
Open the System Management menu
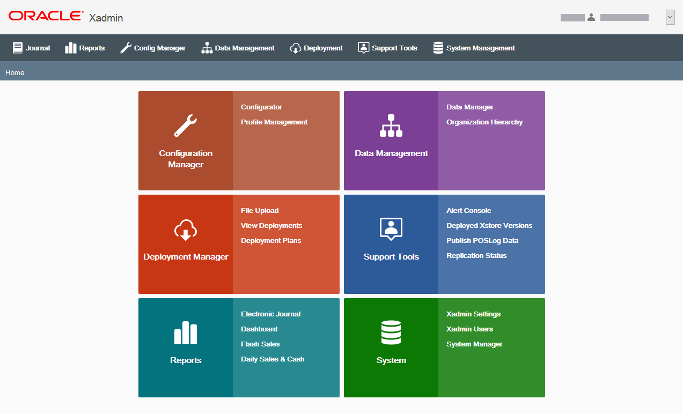(x=474, y=48)
